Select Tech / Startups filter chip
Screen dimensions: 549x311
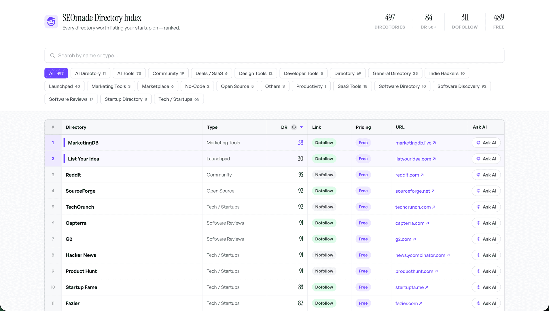(179, 99)
